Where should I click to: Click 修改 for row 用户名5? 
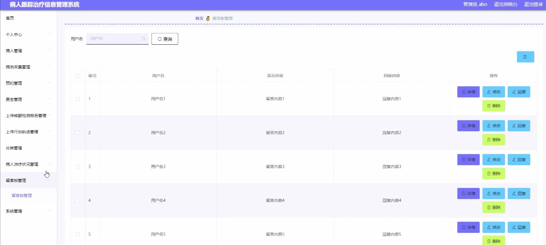494,227
